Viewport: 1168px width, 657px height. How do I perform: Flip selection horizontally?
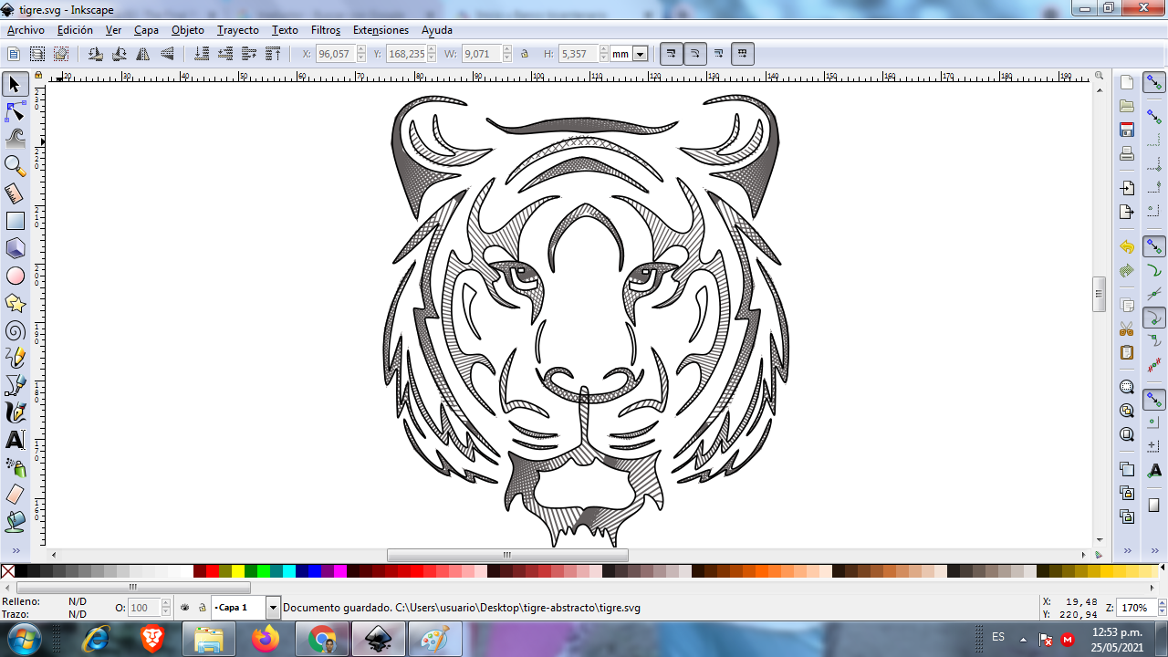(x=142, y=54)
